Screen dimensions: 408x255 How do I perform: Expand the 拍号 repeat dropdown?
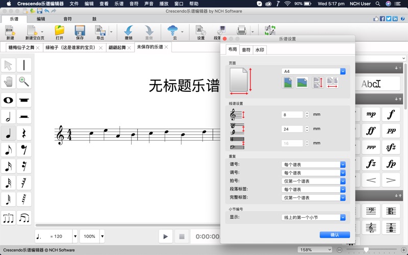(x=313, y=181)
